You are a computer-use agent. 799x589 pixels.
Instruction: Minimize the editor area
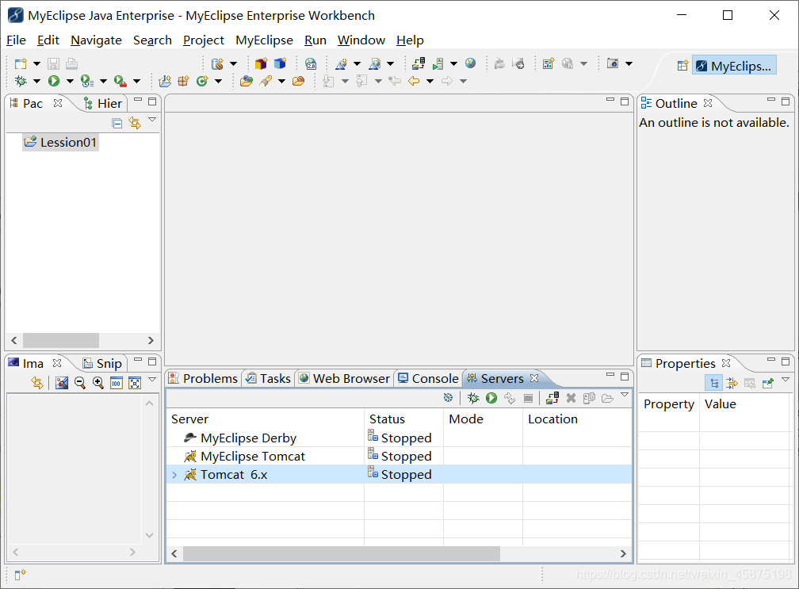pyautogui.click(x=610, y=100)
